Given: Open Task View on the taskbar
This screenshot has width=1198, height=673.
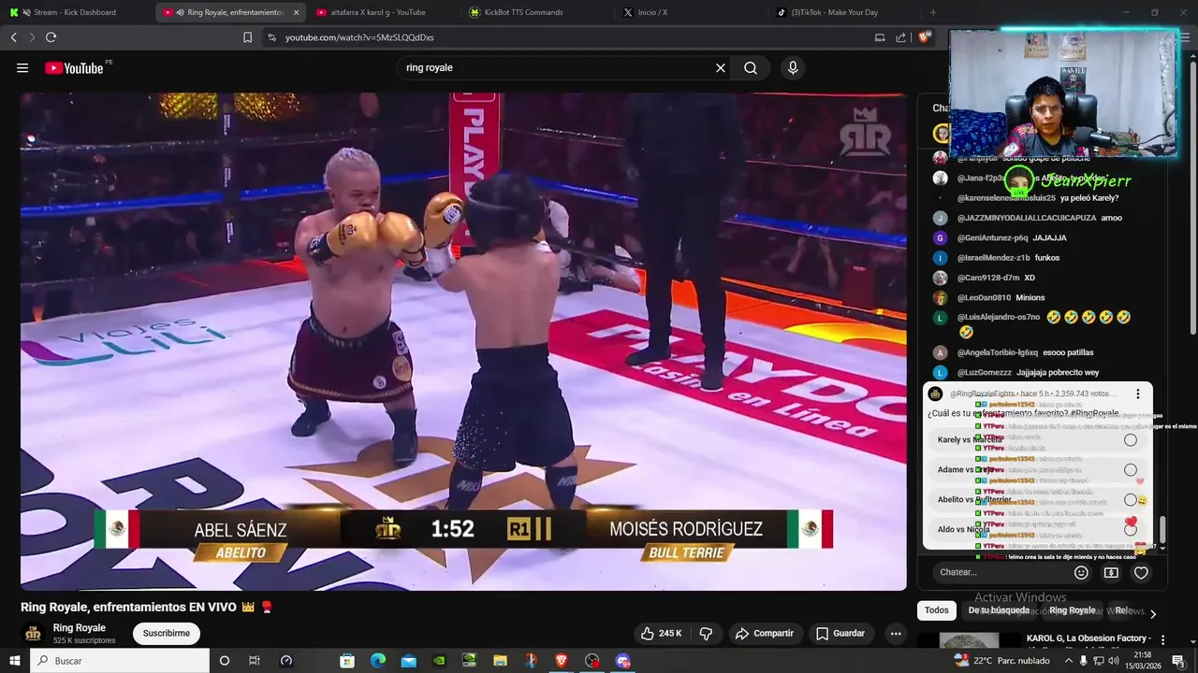Looking at the screenshot, I should click(255, 661).
